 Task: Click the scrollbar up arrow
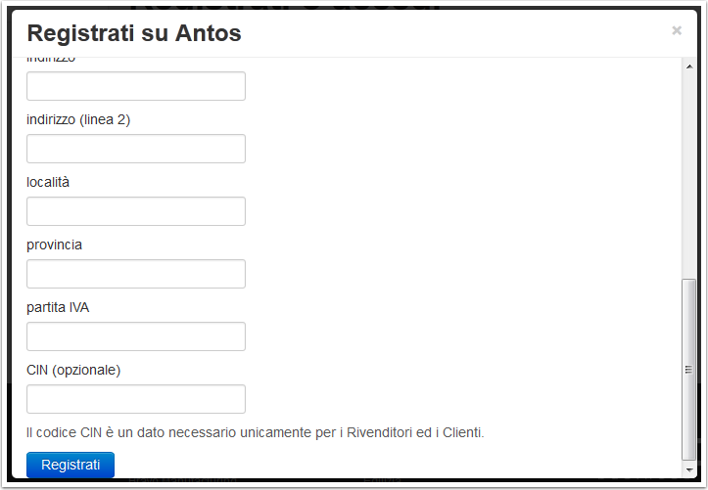tap(689, 67)
